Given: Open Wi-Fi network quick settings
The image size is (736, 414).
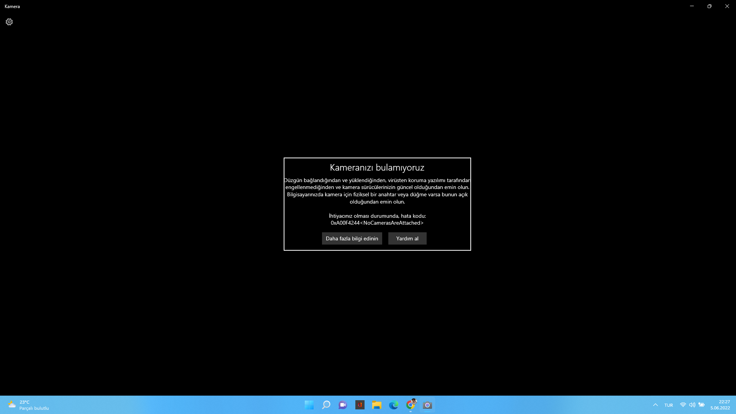Looking at the screenshot, I should 683,405.
